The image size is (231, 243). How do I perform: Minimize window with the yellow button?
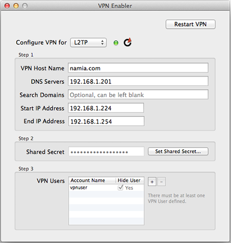click(16, 6)
